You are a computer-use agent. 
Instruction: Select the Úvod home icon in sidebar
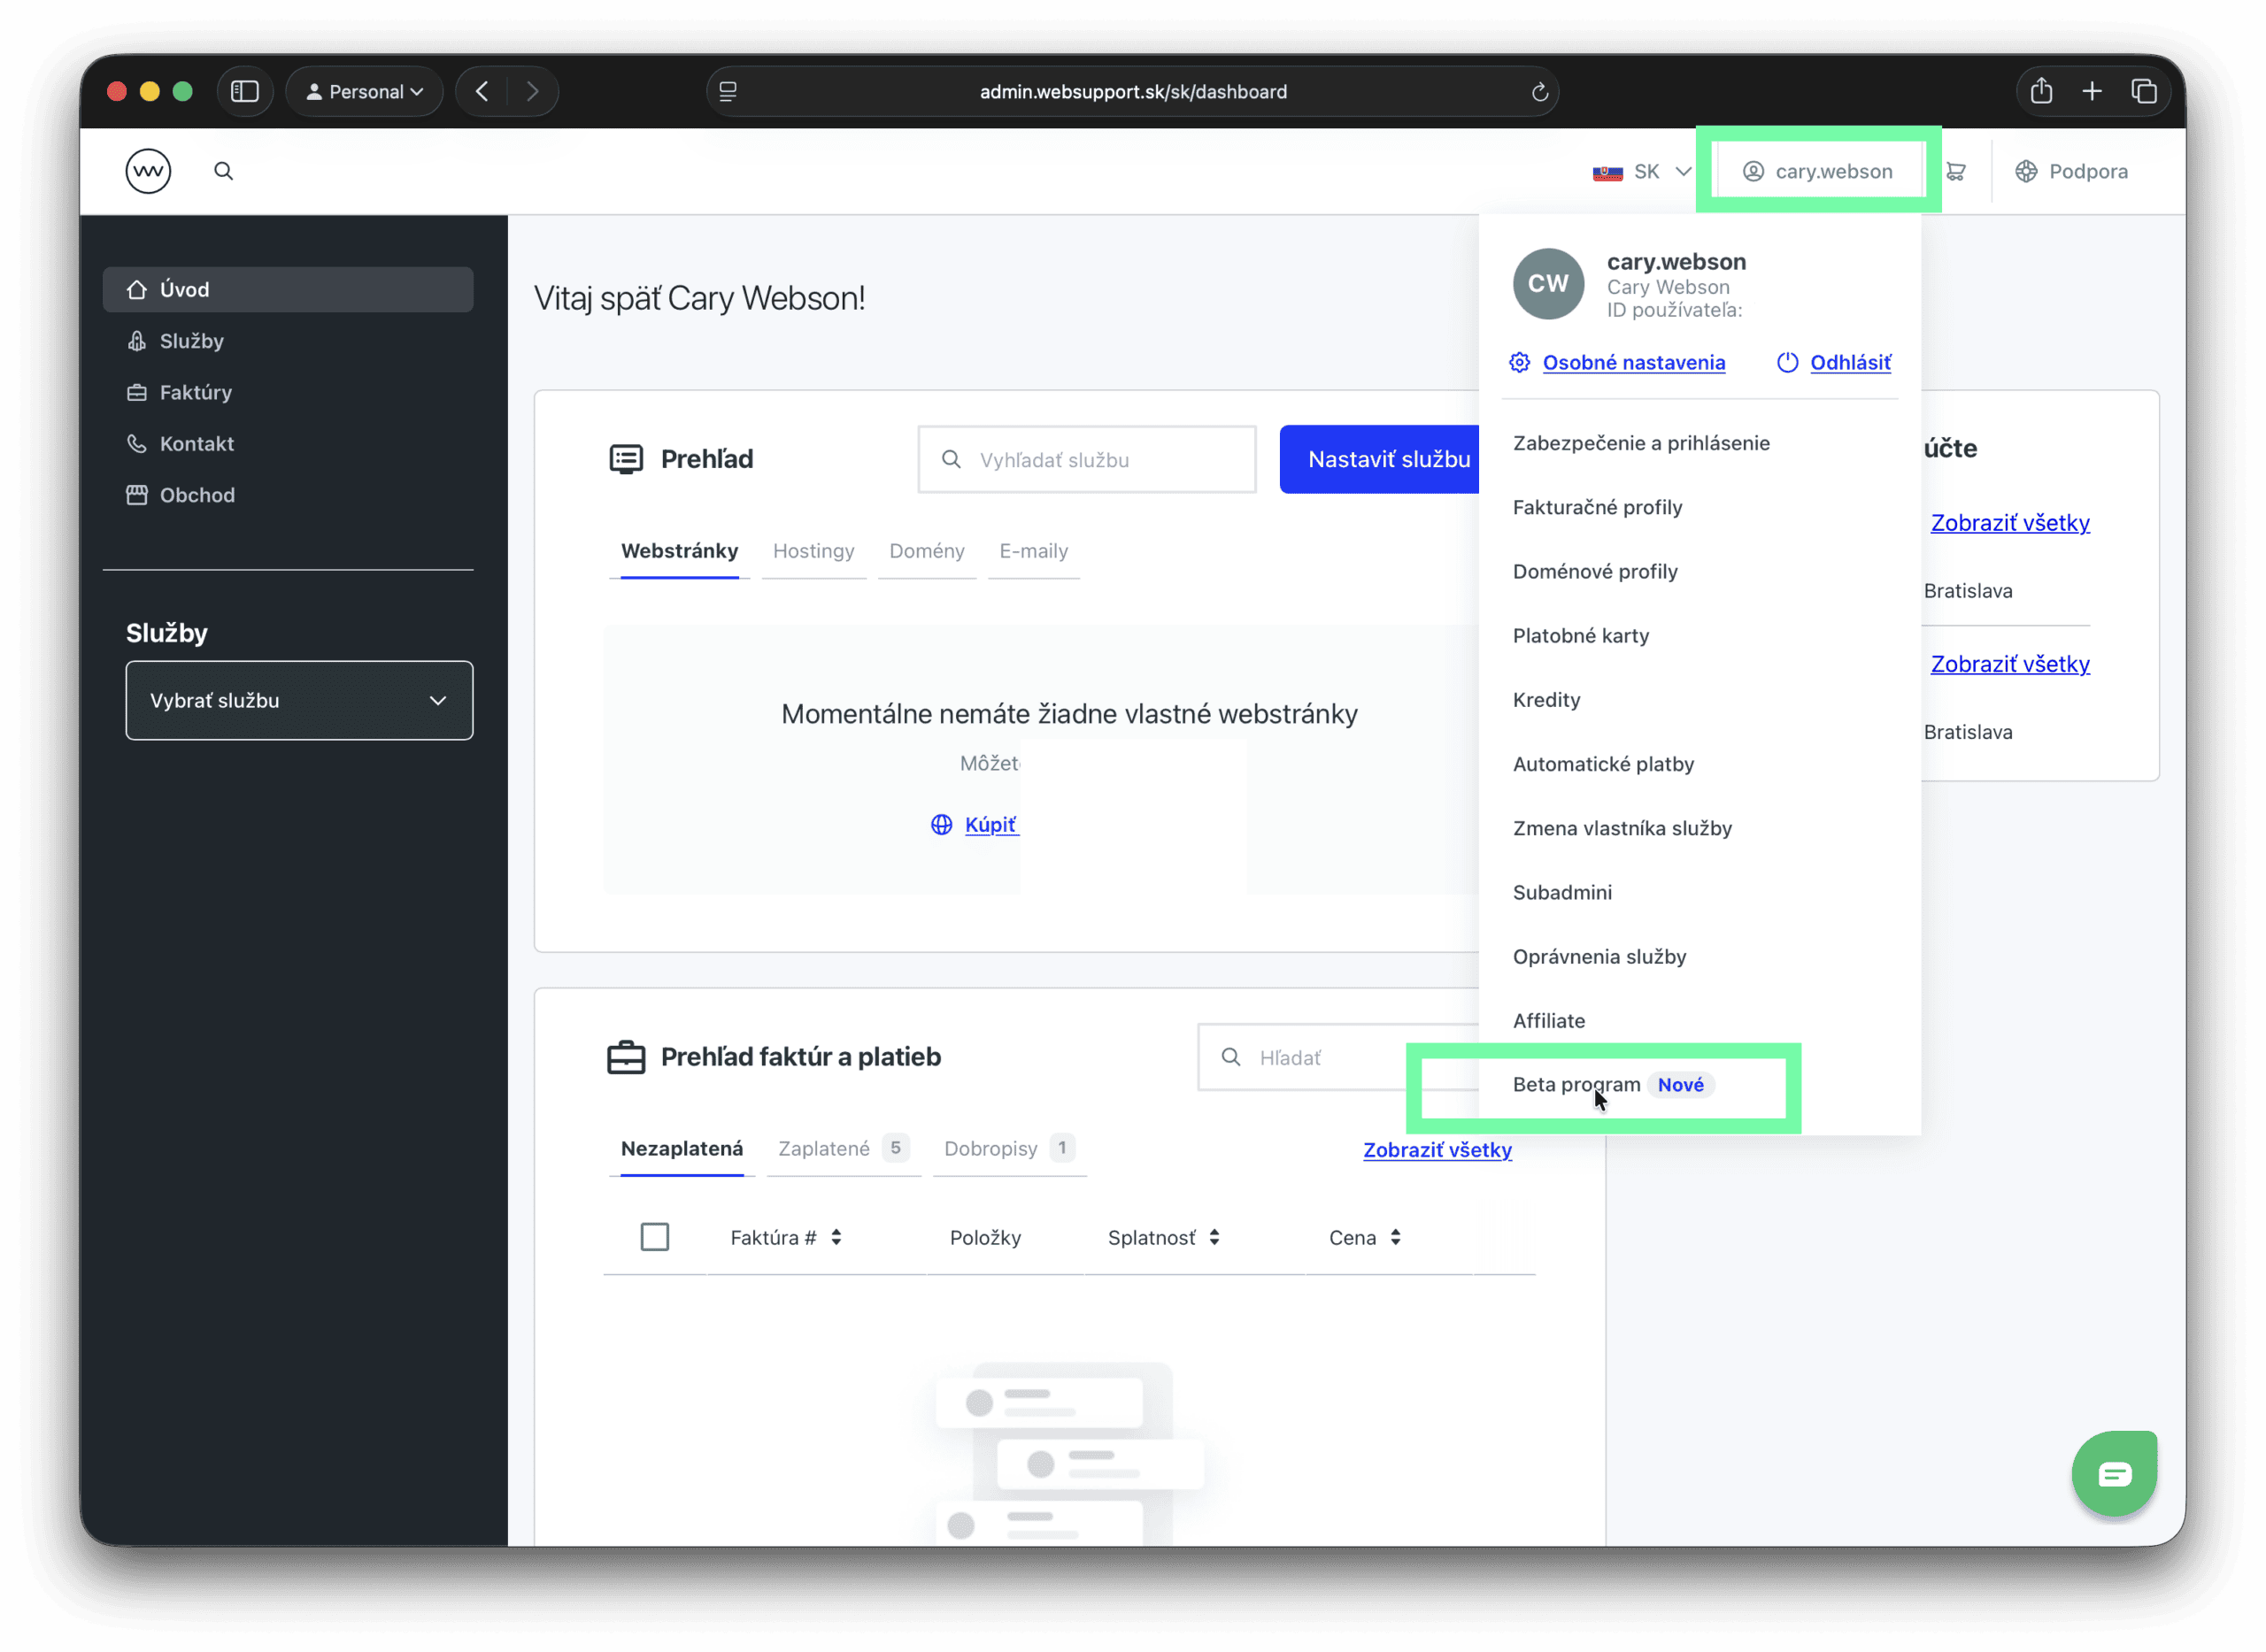point(137,289)
